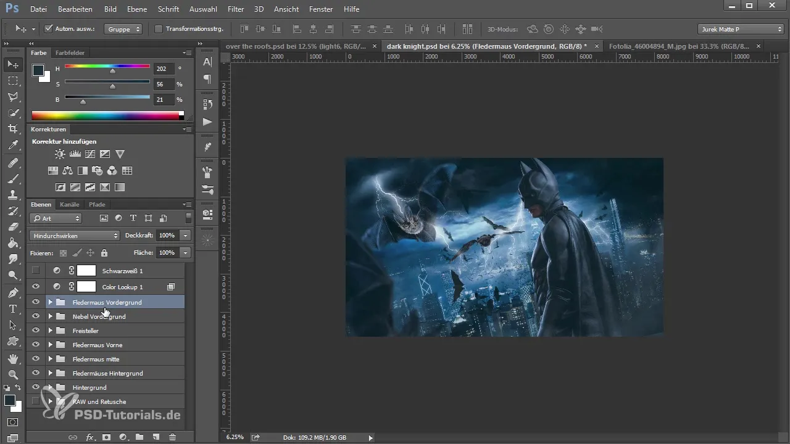Select the Pen tool
Screen dimensions: 790x444
(13, 292)
